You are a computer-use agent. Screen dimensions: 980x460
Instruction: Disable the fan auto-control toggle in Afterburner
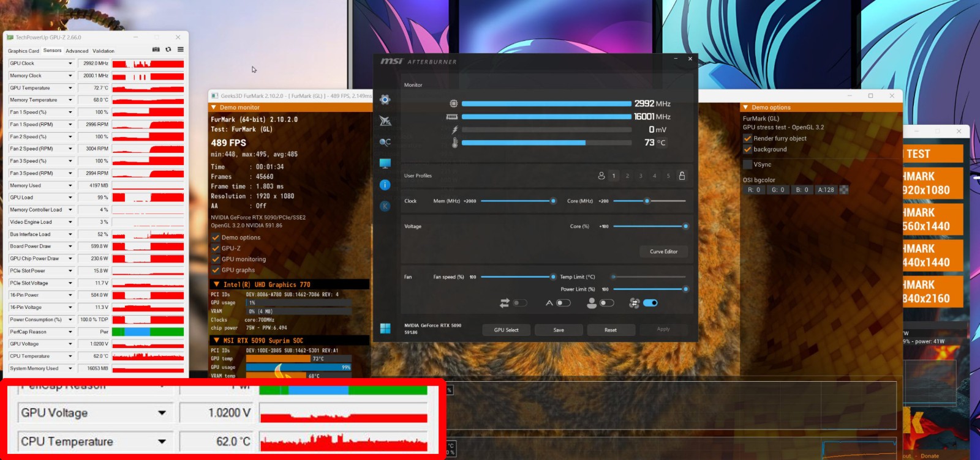pyautogui.click(x=650, y=303)
